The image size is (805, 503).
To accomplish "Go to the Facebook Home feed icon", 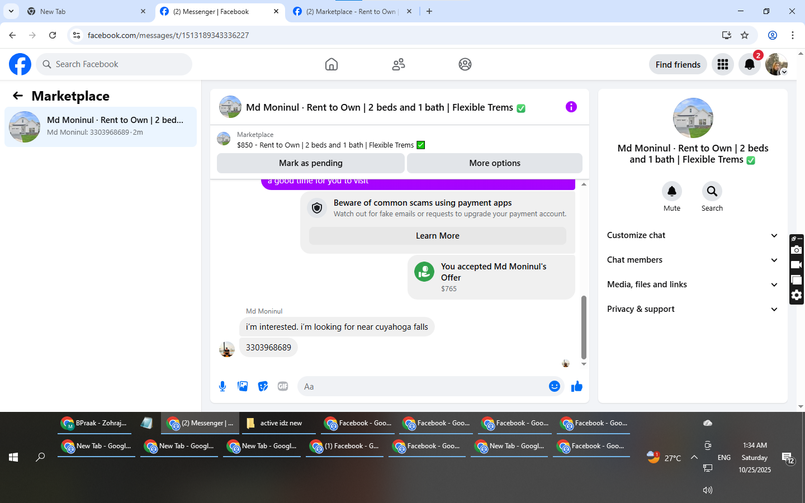I will [332, 64].
